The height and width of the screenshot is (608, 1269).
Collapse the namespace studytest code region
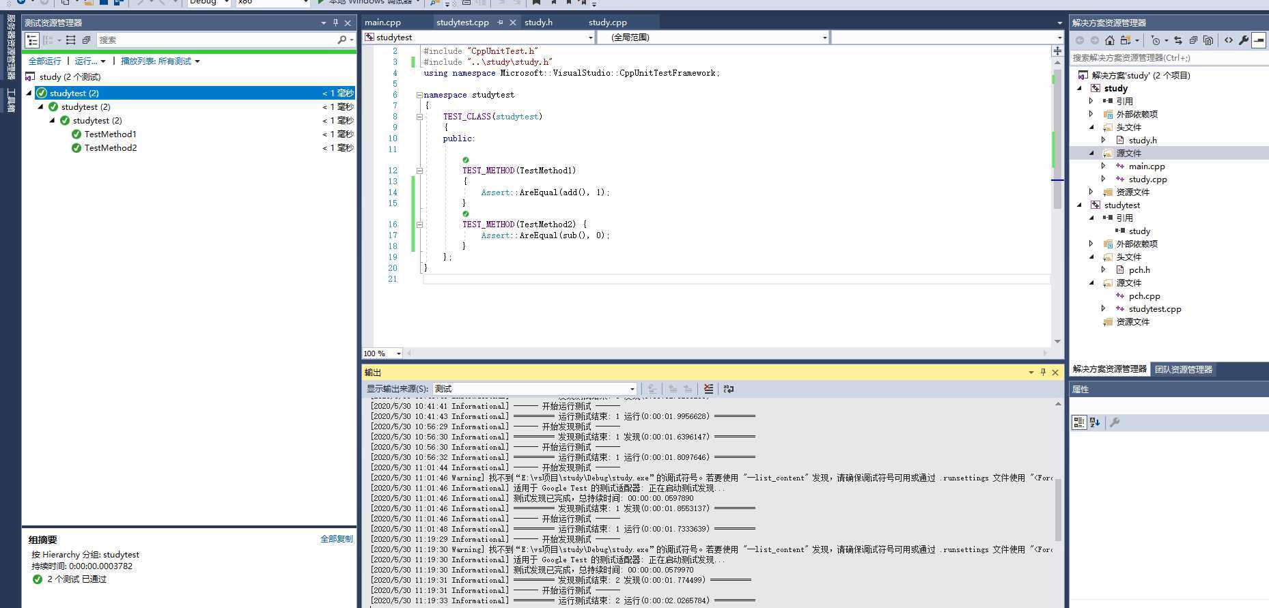pos(419,95)
